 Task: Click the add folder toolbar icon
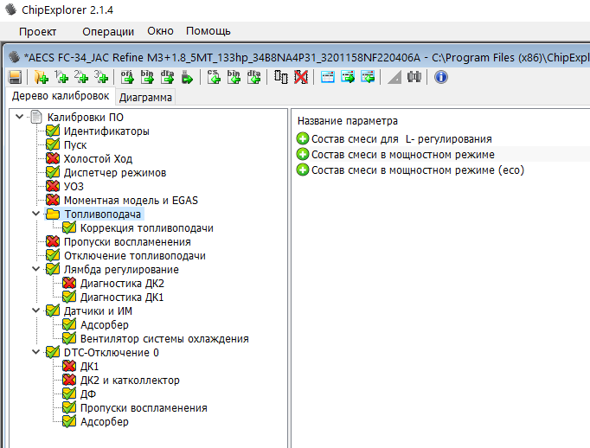(x=40, y=78)
